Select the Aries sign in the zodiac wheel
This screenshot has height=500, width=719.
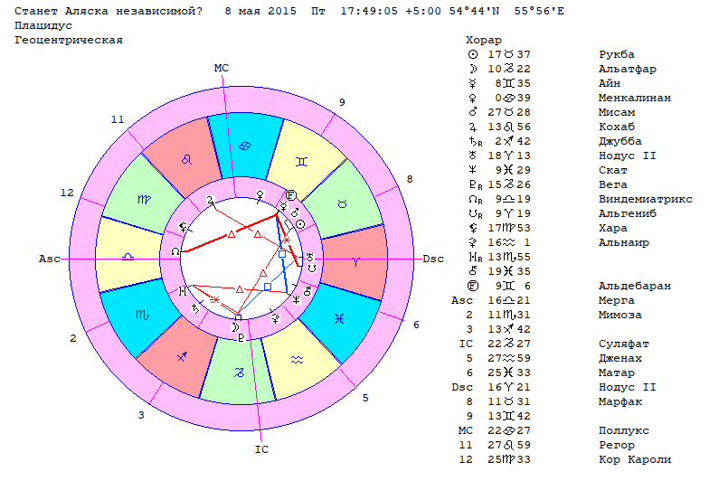356,259
